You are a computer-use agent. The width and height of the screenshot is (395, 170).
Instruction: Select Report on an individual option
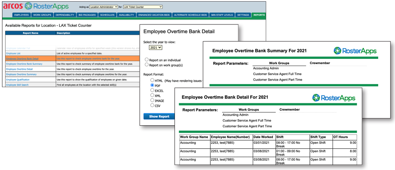147,60
